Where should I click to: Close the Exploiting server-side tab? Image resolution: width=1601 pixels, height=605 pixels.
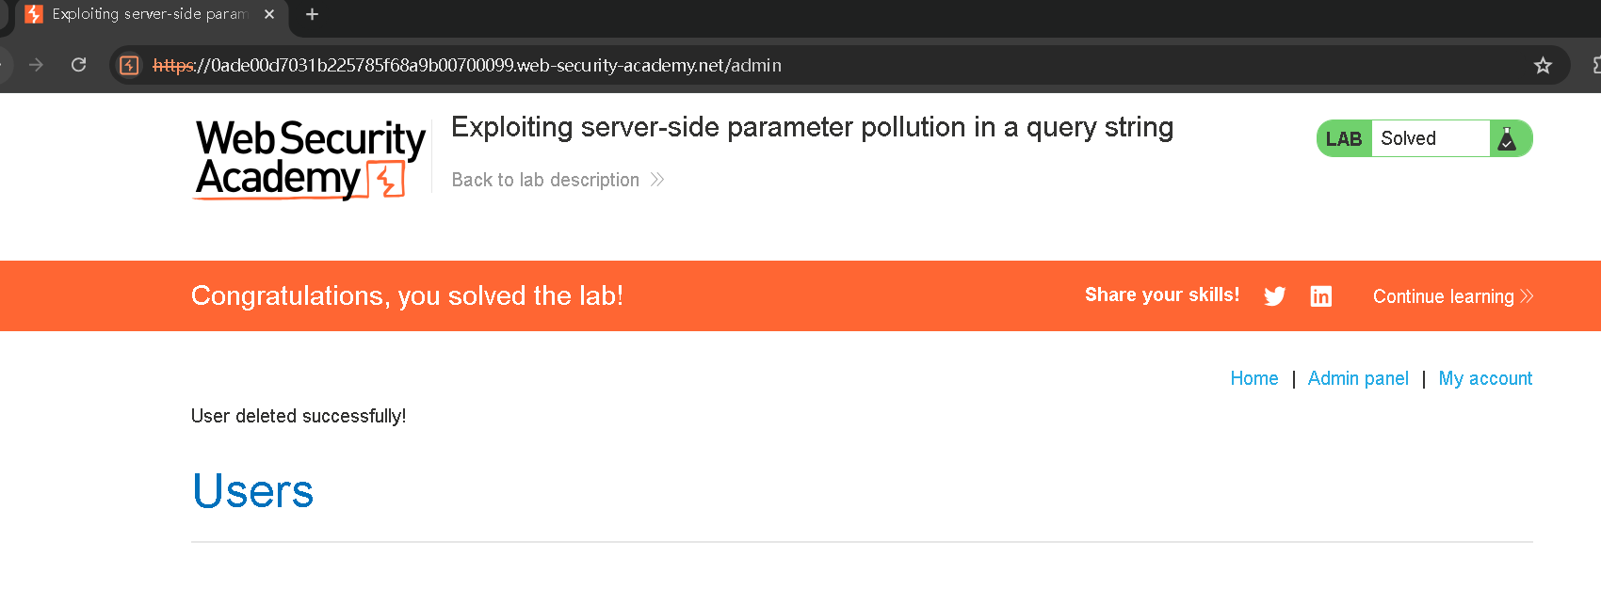click(x=269, y=14)
